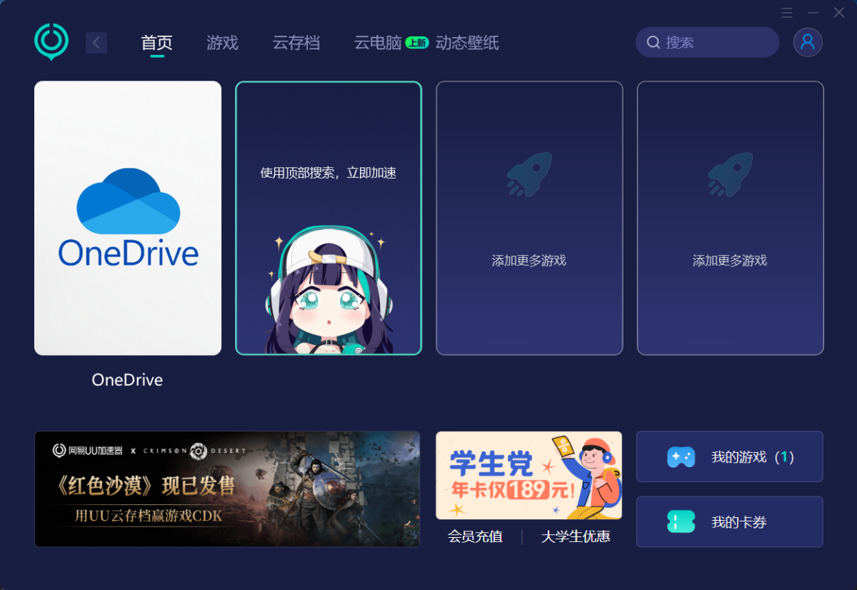Click the search magnifier icon
Image resolution: width=857 pixels, height=590 pixels.
click(x=653, y=42)
